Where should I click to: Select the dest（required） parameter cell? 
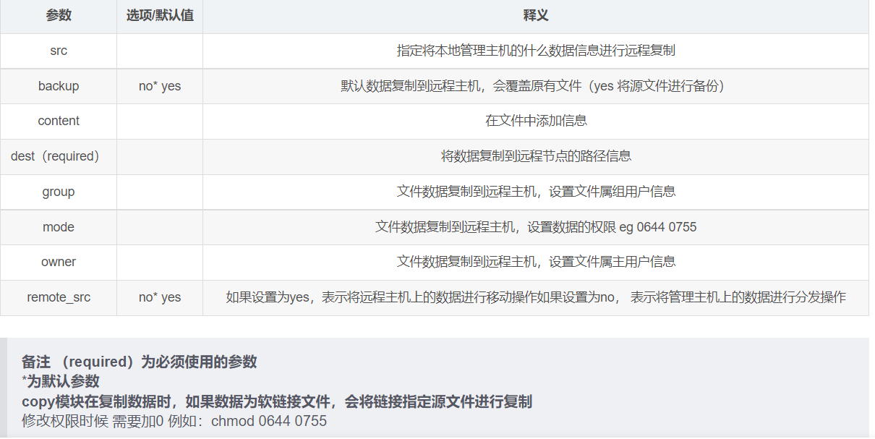pyautogui.click(x=59, y=156)
